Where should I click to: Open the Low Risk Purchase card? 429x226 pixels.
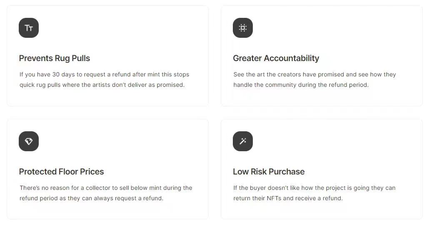322,169
